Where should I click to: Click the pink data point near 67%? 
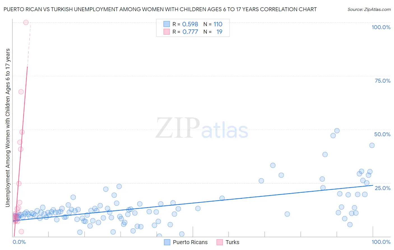[21, 92]
